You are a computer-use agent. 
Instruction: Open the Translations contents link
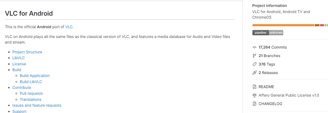30,99
